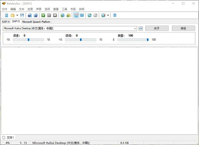Start reading aloud with the green play icon
The height and width of the screenshot is (145, 199).
coord(43,15)
